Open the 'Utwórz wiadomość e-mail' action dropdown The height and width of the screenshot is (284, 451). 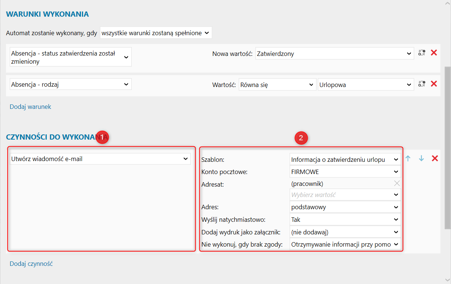pyautogui.click(x=100, y=159)
